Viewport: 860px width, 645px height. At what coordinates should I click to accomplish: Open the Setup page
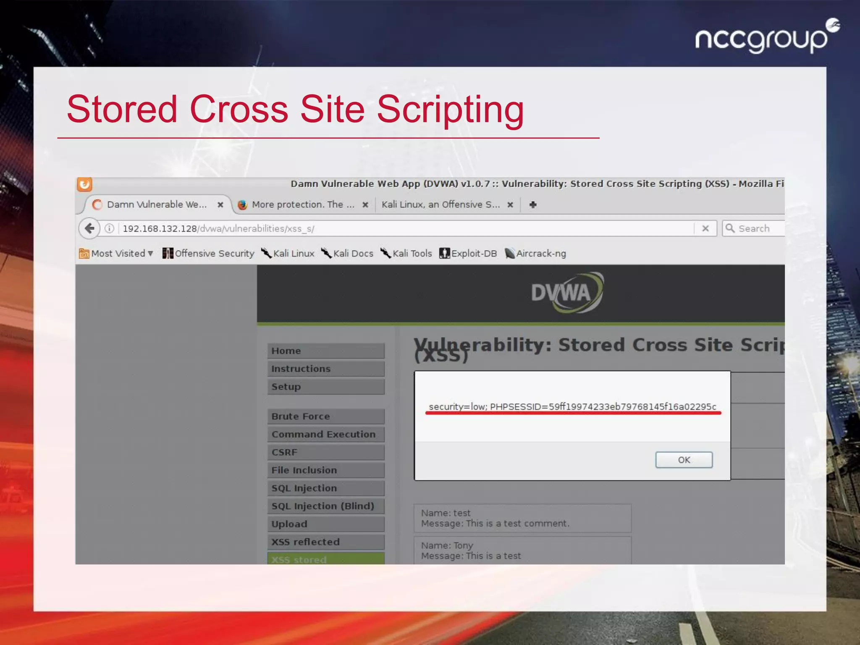pos(326,387)
